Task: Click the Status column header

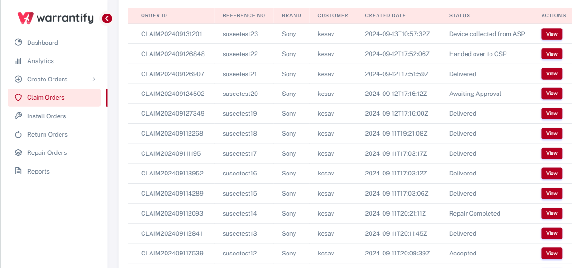Action: pyautogui.click(x=459, y=15)
